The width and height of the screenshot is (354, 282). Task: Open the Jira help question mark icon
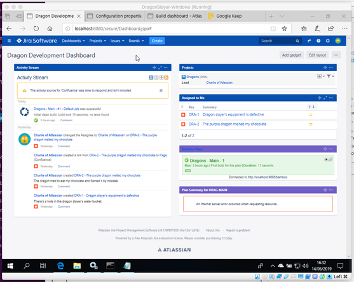318,41
